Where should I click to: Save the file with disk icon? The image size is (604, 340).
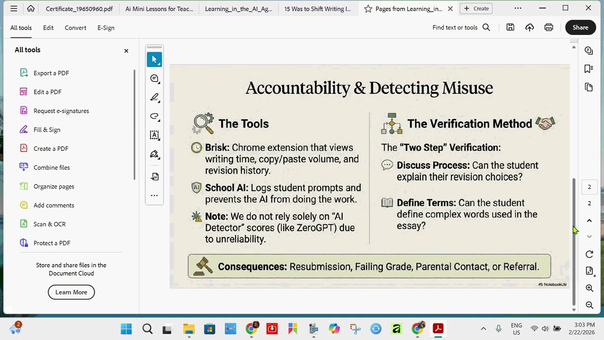[x=510, y=27]
